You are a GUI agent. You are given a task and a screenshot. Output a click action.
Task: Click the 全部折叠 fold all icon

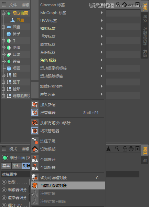35,167
